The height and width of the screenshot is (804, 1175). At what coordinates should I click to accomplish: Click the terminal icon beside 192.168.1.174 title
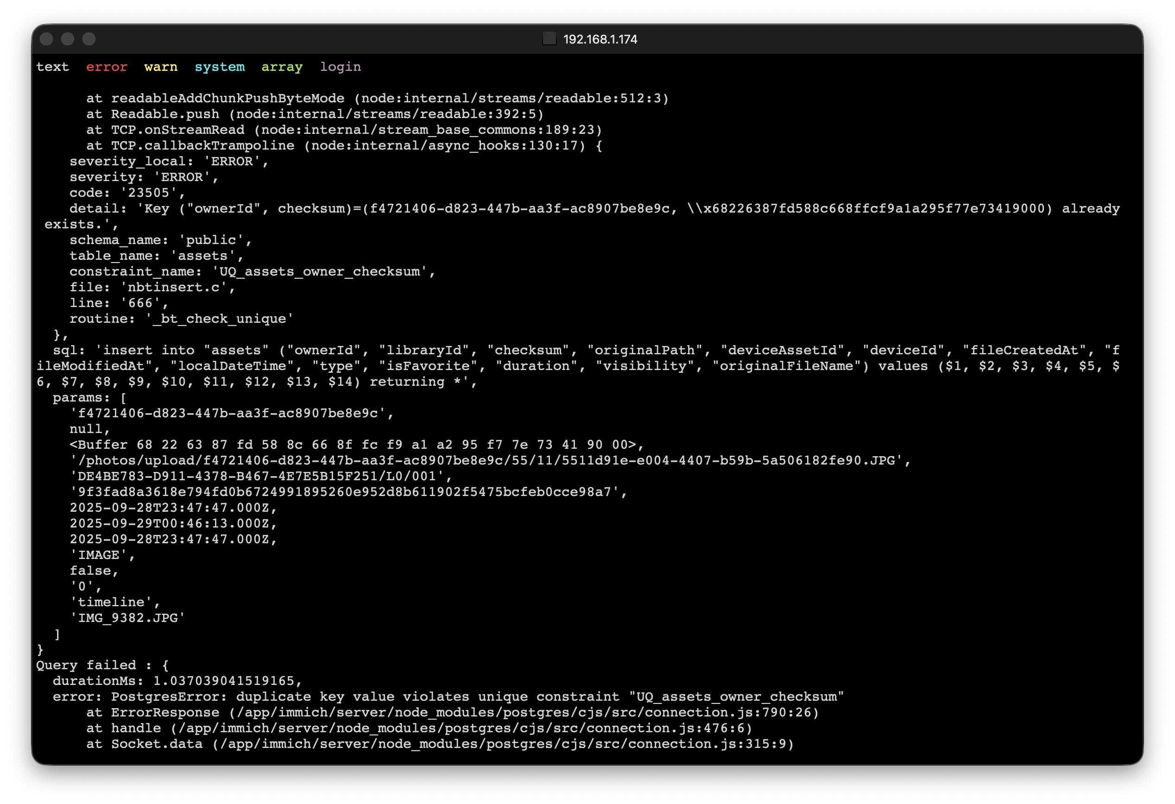(549, 39)
